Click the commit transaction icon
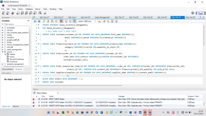 click(66, 21)
